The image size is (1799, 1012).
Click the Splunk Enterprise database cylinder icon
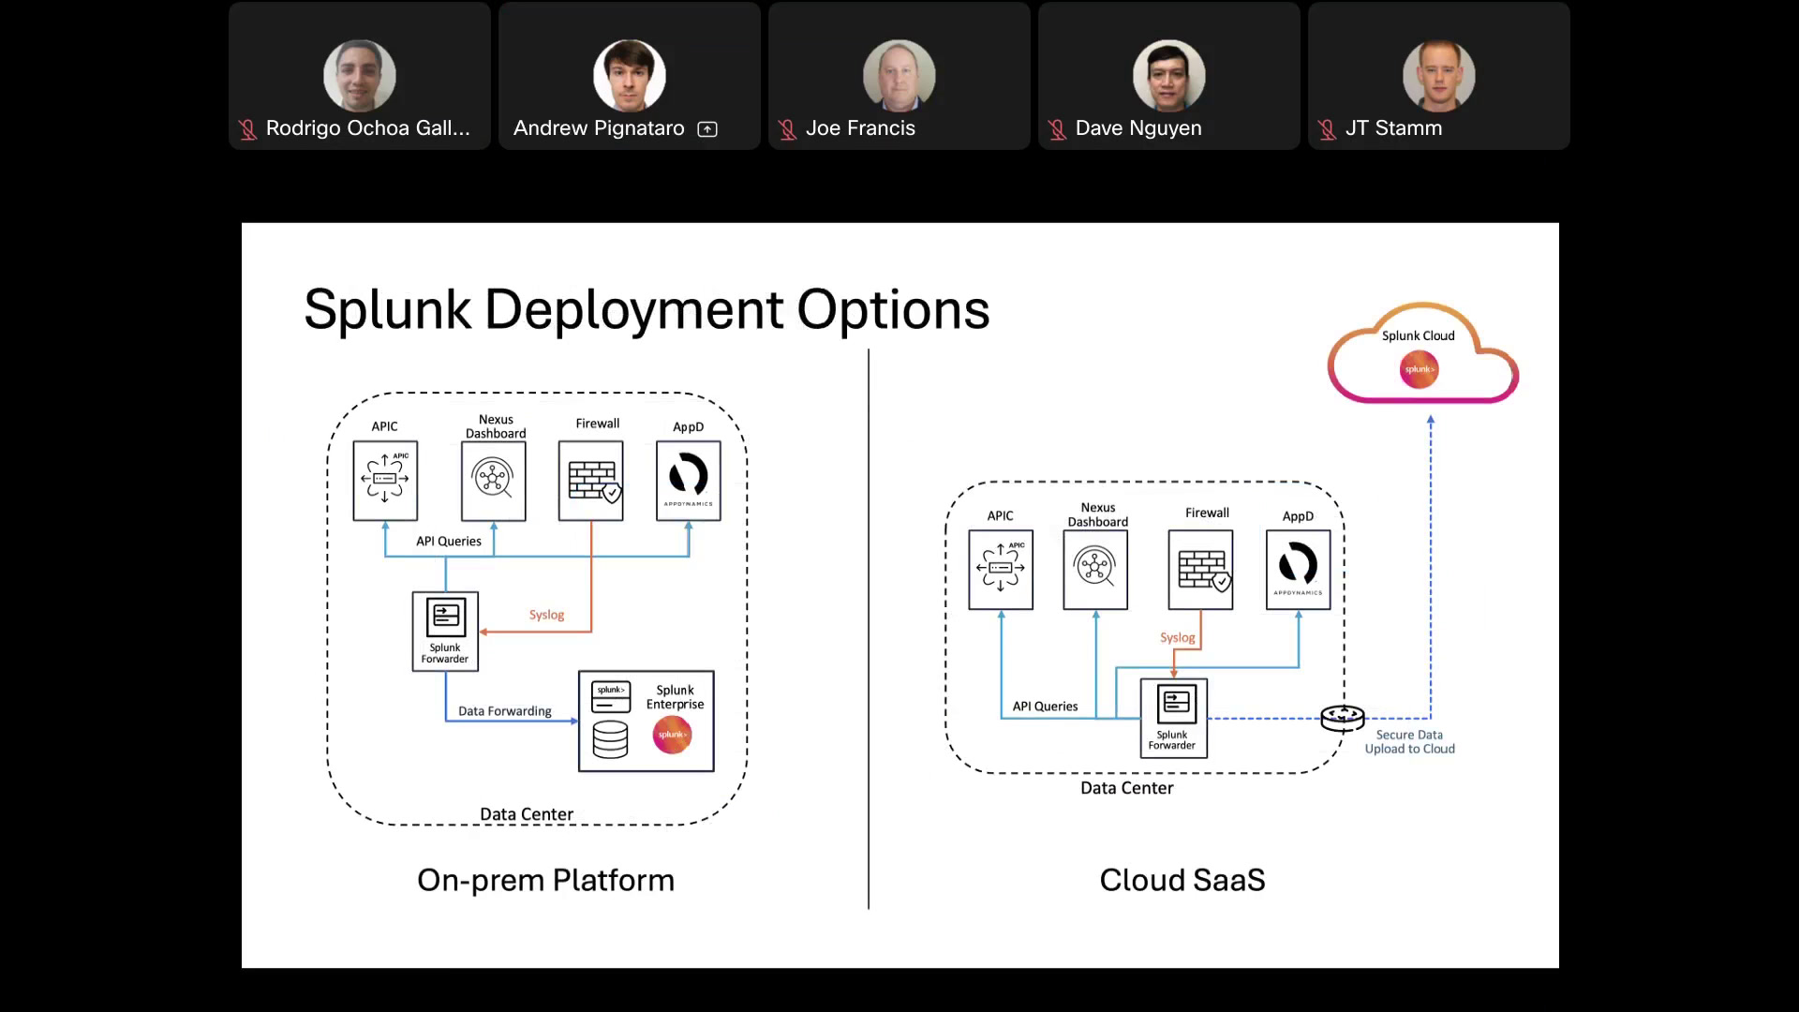pyautogui.click(x=610, y=739)
